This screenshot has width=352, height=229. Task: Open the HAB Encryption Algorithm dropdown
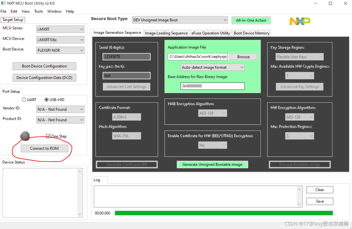212,113
